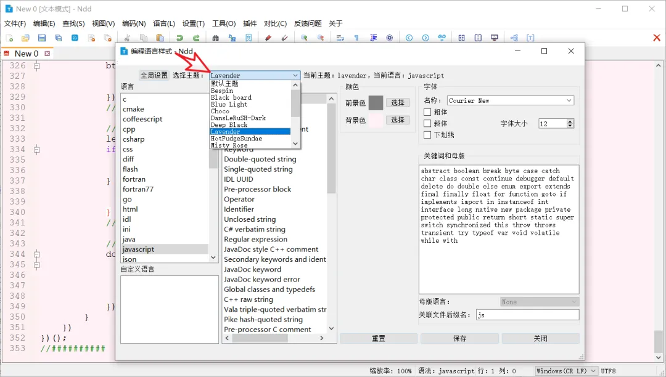Click the theme list down scroll arrow
The image size is (666, 377).
point(295,144)
